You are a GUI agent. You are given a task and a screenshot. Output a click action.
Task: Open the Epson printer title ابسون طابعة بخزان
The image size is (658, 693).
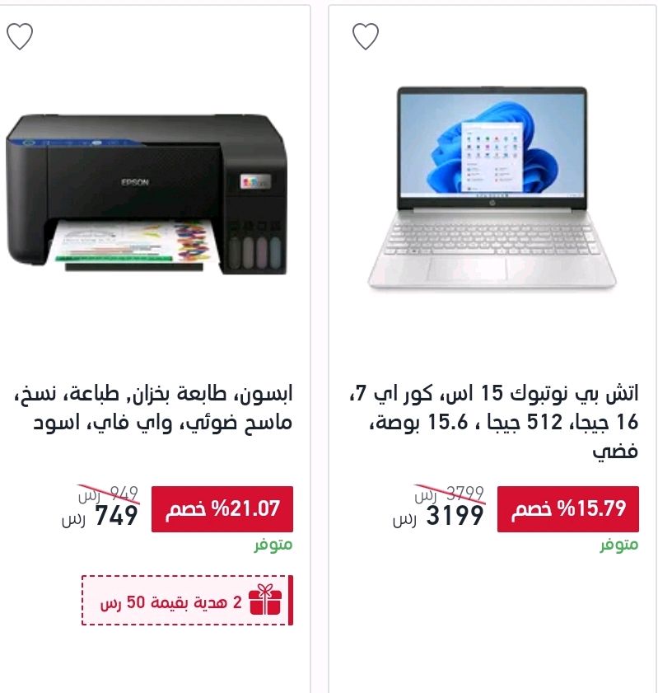153,408
